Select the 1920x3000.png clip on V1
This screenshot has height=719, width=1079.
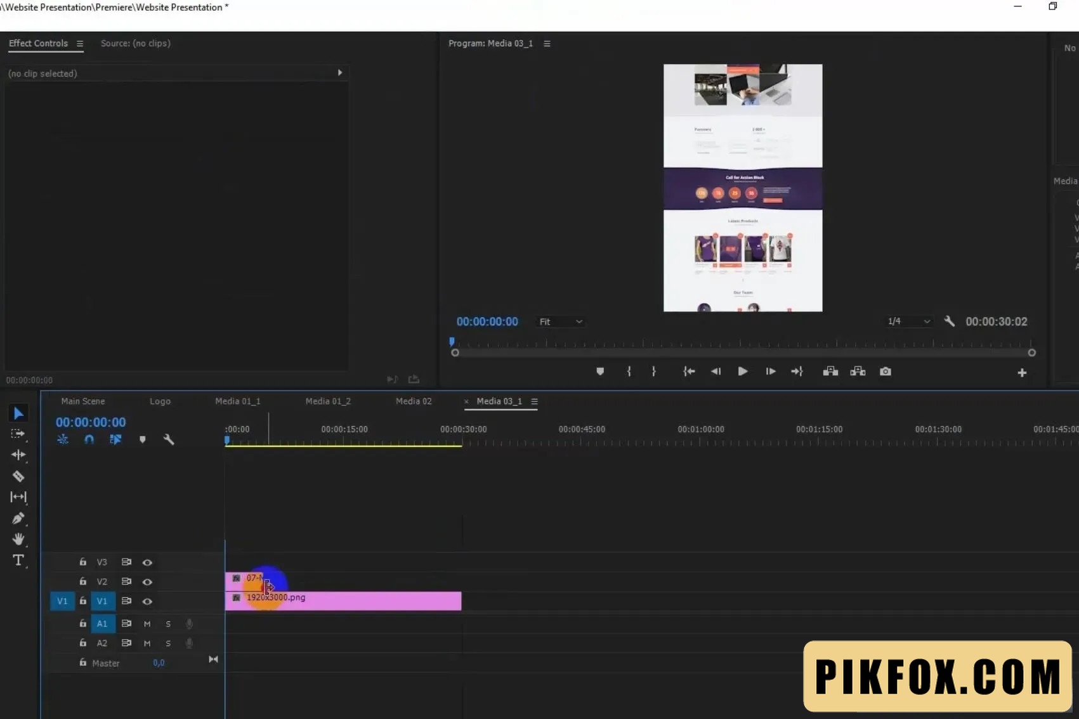(343, 601)
